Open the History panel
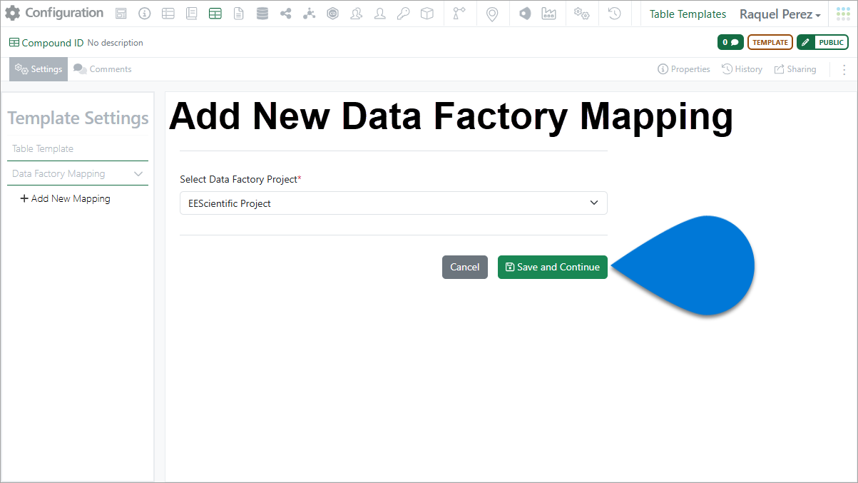 click(x=742, y=69)
